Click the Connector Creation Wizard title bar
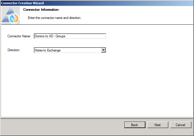Screen dimensions: 194x136 point(97,3)
